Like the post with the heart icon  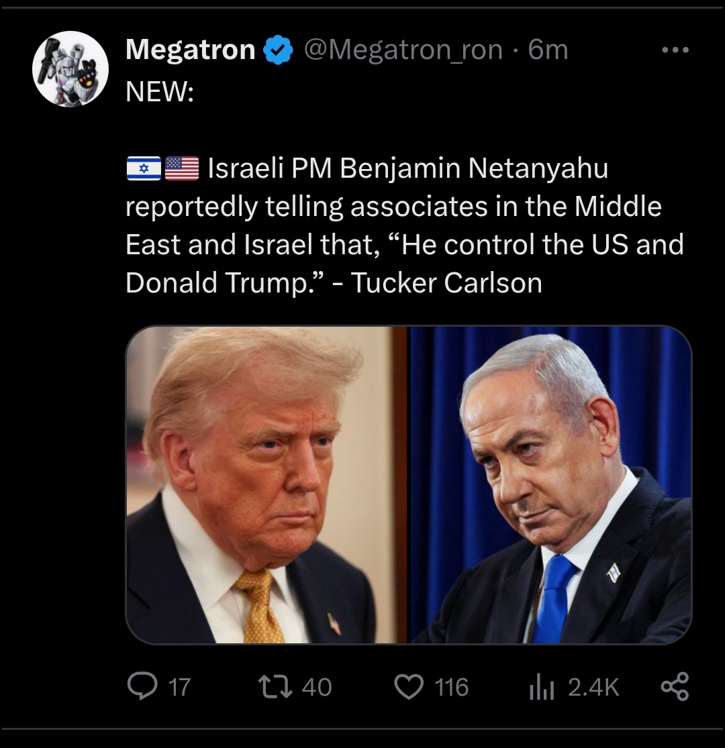pyautogui.click(x=409, y=687)
